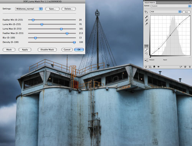Pick the gray point eyedropper
This screenshot has width=192, height=146.
coord(146,20)
